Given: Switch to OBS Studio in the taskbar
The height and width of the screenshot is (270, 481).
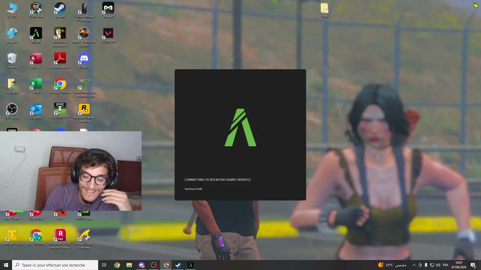Looking at the screenshot, I should click(154, 265).
